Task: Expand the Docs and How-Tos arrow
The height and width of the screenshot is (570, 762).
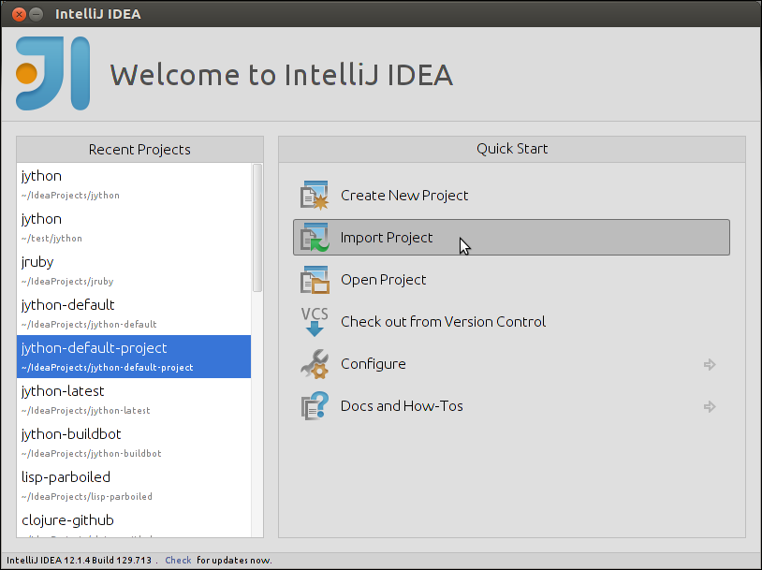Action: 710,405
